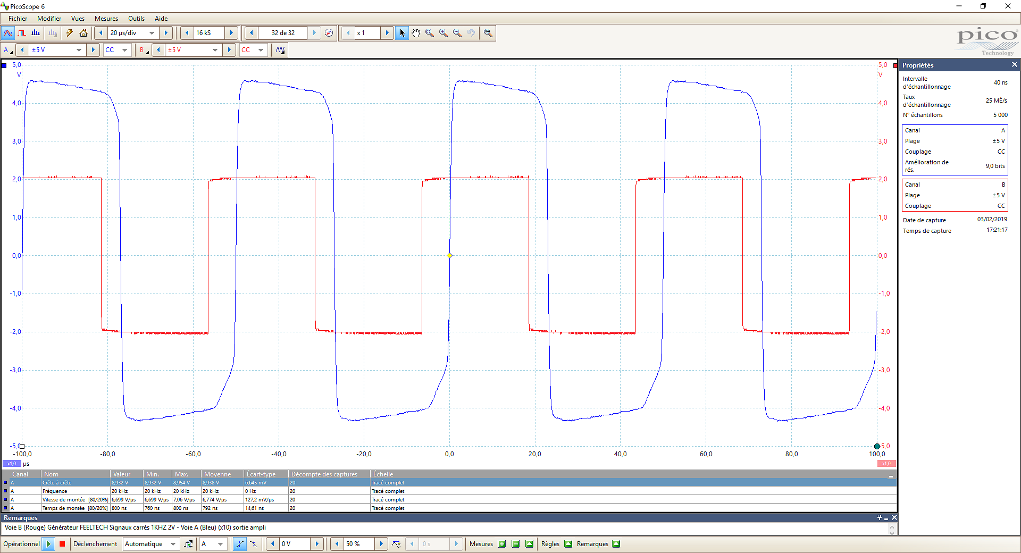Click the home display icon
The width and height of the screenshot is (1021, 553).
pyautogui.click(x=83, y=33)
